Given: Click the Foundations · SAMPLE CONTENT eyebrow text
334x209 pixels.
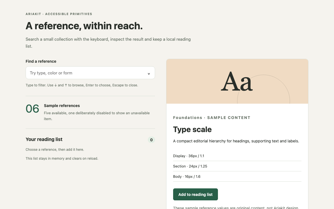Looking at the screenshot, I should [x=212, y=118].
